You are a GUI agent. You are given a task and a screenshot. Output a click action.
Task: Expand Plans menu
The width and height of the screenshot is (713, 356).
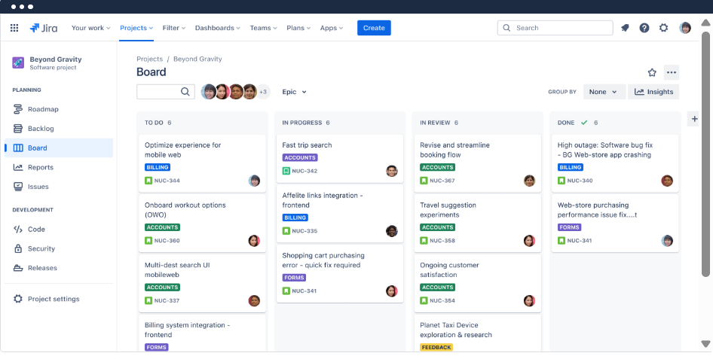coord(298,28)
